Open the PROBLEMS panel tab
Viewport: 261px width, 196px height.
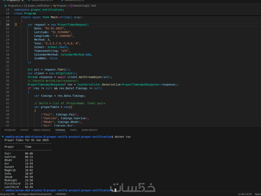(x=10, y=130)
